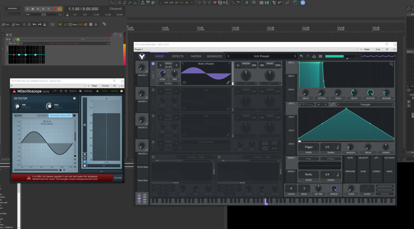The height and width of the screenshot is (229, 414).
Task: Switch to the MATRIX tab in Vital
Action: click(196, 56)
